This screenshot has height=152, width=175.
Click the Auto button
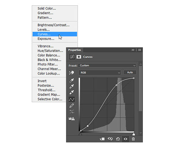click(x=130, y=72)
